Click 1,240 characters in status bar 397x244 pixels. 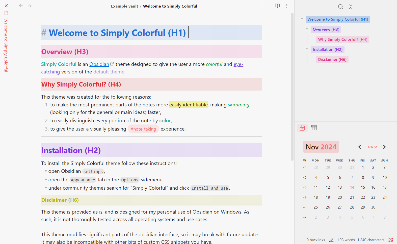coord(371,240)
